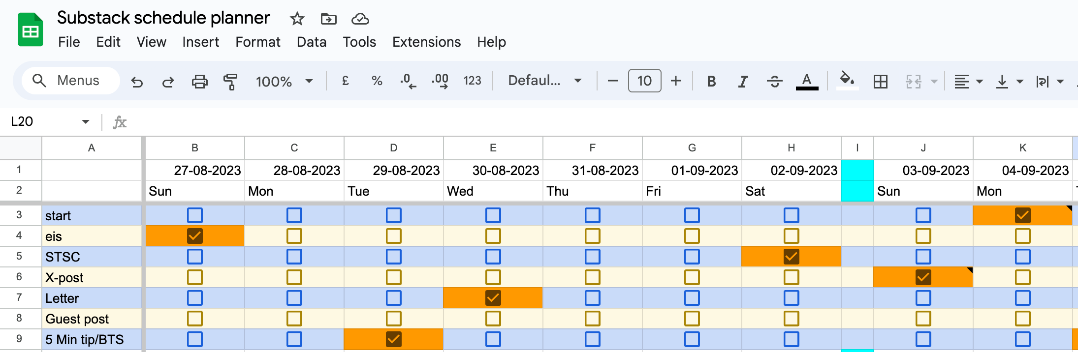Open the zoom 100% dropdown

pyautogui.click(x=284, y=81)
